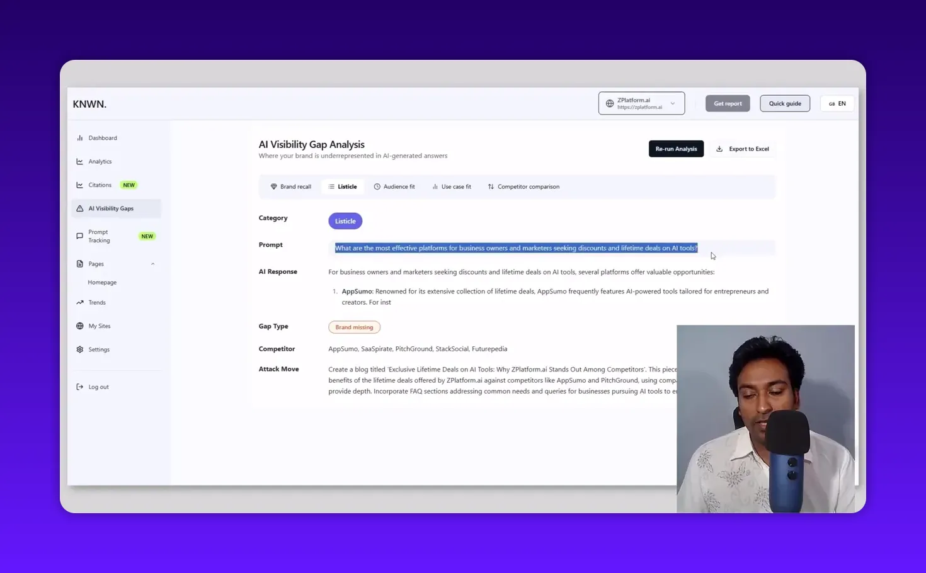Open the GB EN language selector

coord(837,103)
